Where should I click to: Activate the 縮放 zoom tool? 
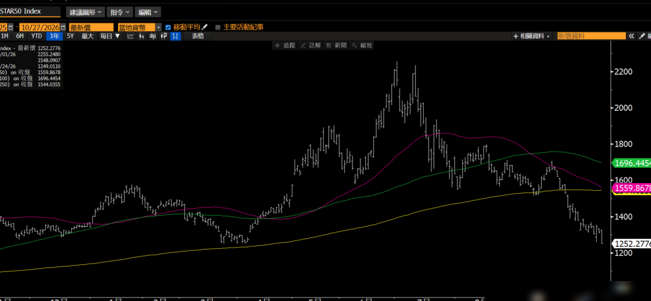(x=362, y=46)
